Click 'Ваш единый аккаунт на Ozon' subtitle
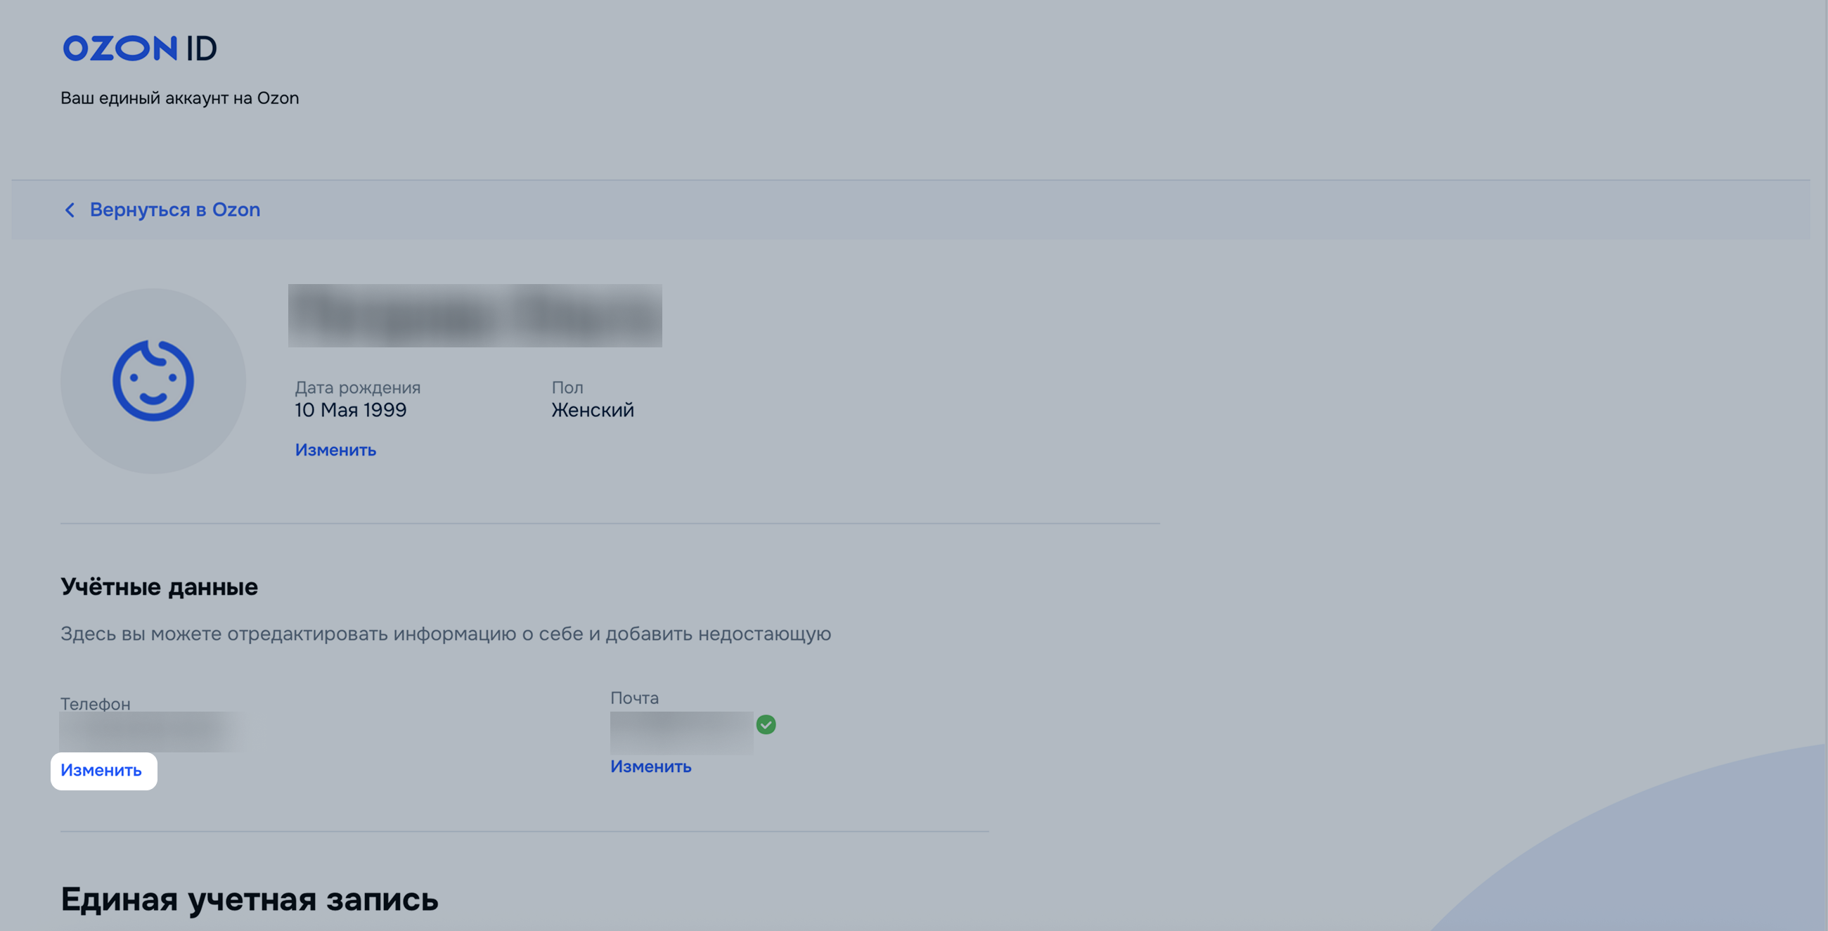Image resolution: width=1828 pixels, height=931 pixels. 179,98
